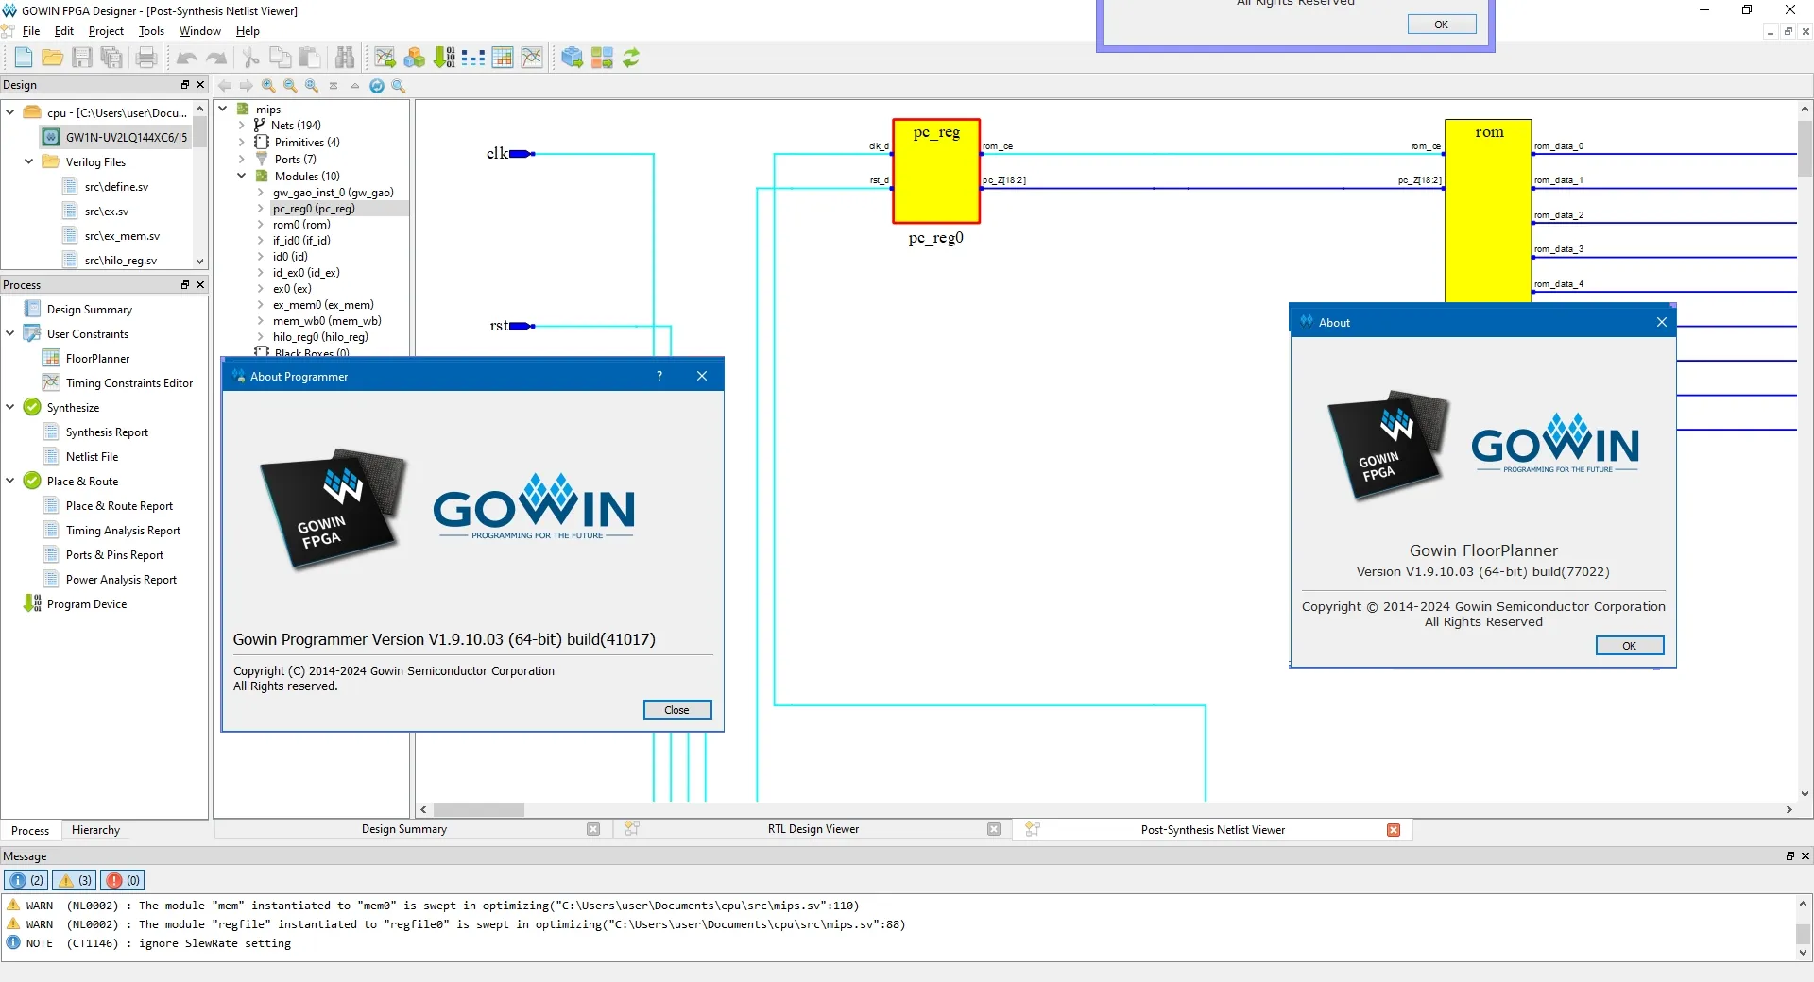Open the Project menu
Image resolution: width=1814 pixels, height=982 pixels.
coord(106,31)
